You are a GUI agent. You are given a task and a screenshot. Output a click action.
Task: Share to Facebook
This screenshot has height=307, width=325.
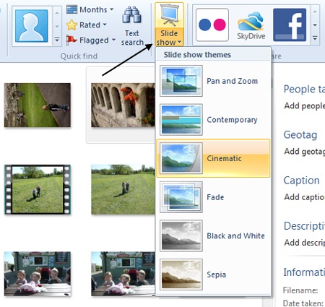pos(290,25)
